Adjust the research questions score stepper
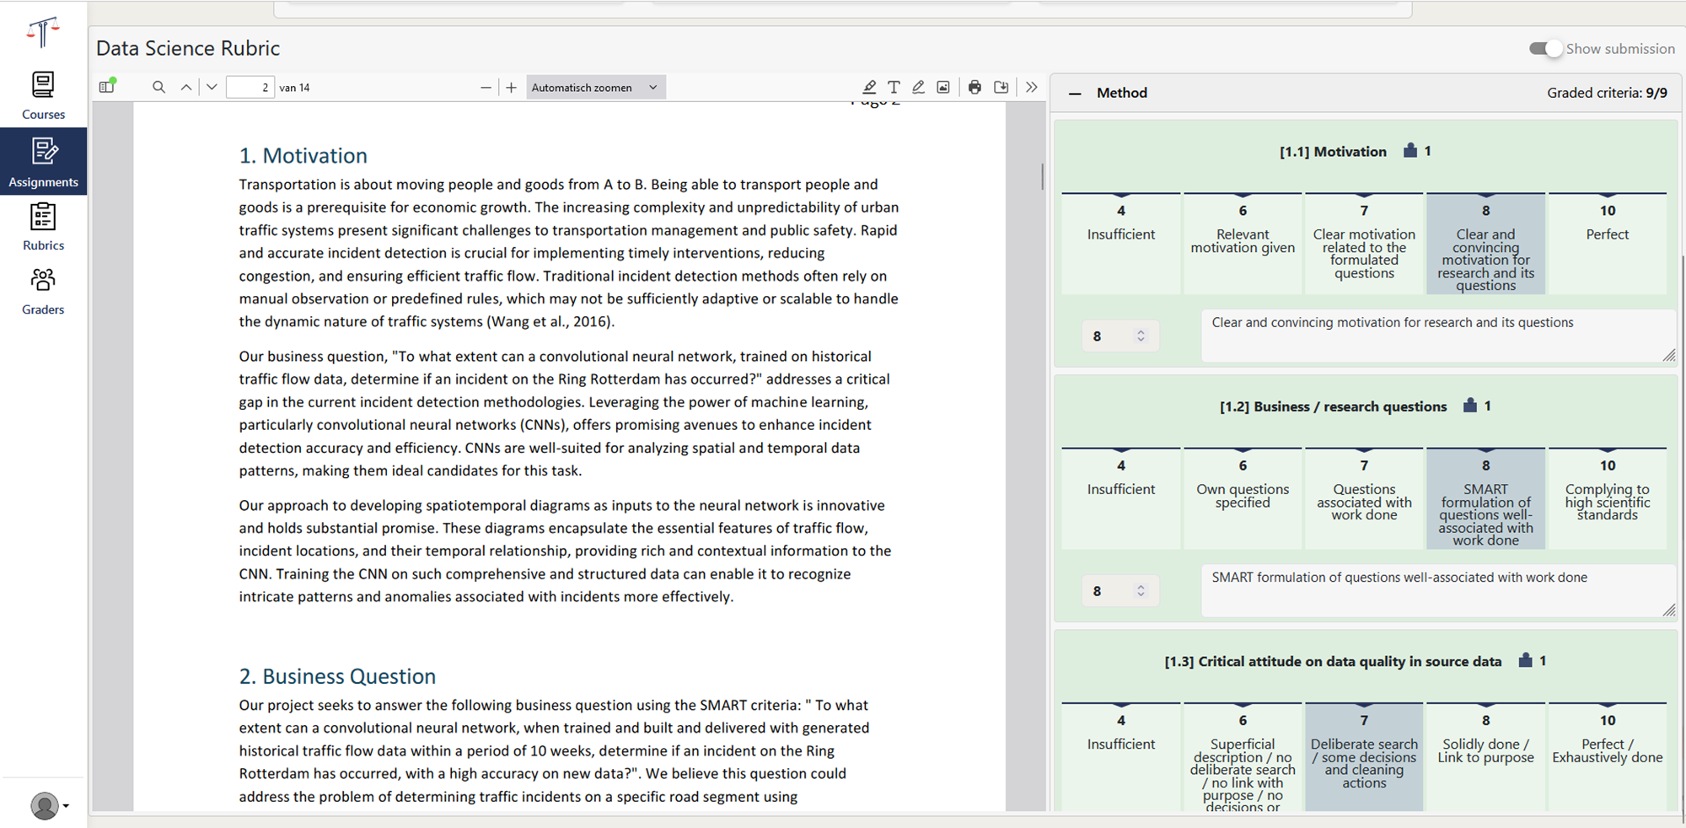The height and width of the screenshot is (828, 1686). [1141, 590]
